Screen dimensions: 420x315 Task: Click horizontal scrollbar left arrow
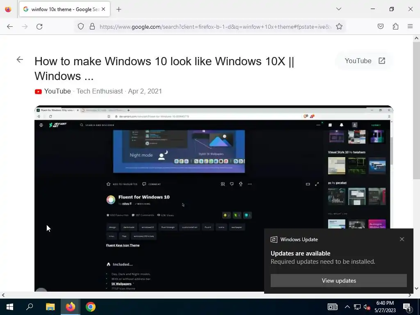[x=3, y=295]
